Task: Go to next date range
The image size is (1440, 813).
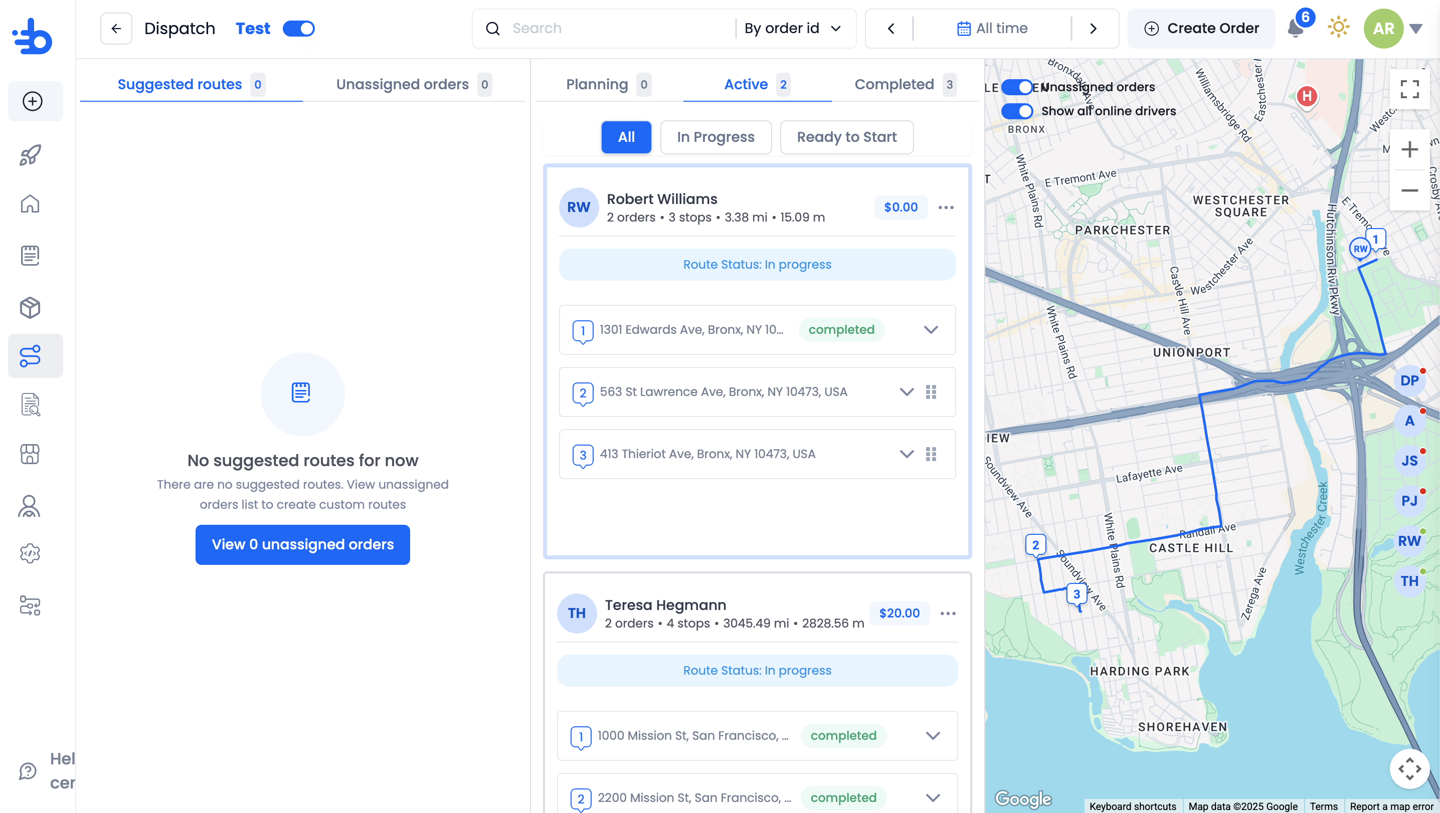Action: 1094,29
